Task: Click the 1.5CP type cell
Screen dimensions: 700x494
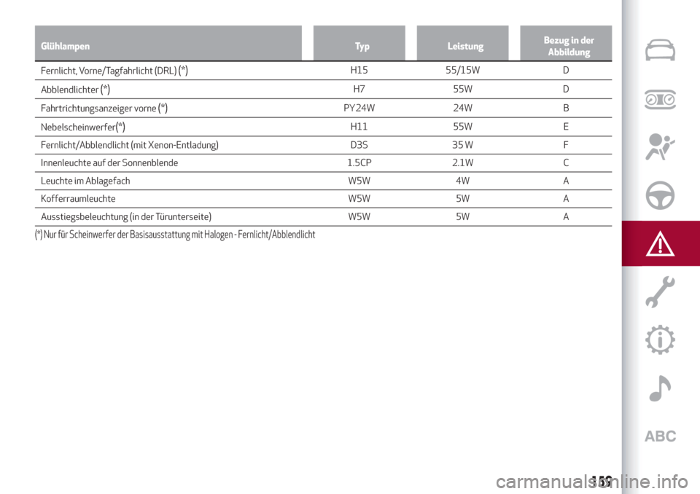Action: (x=359, y=162)
